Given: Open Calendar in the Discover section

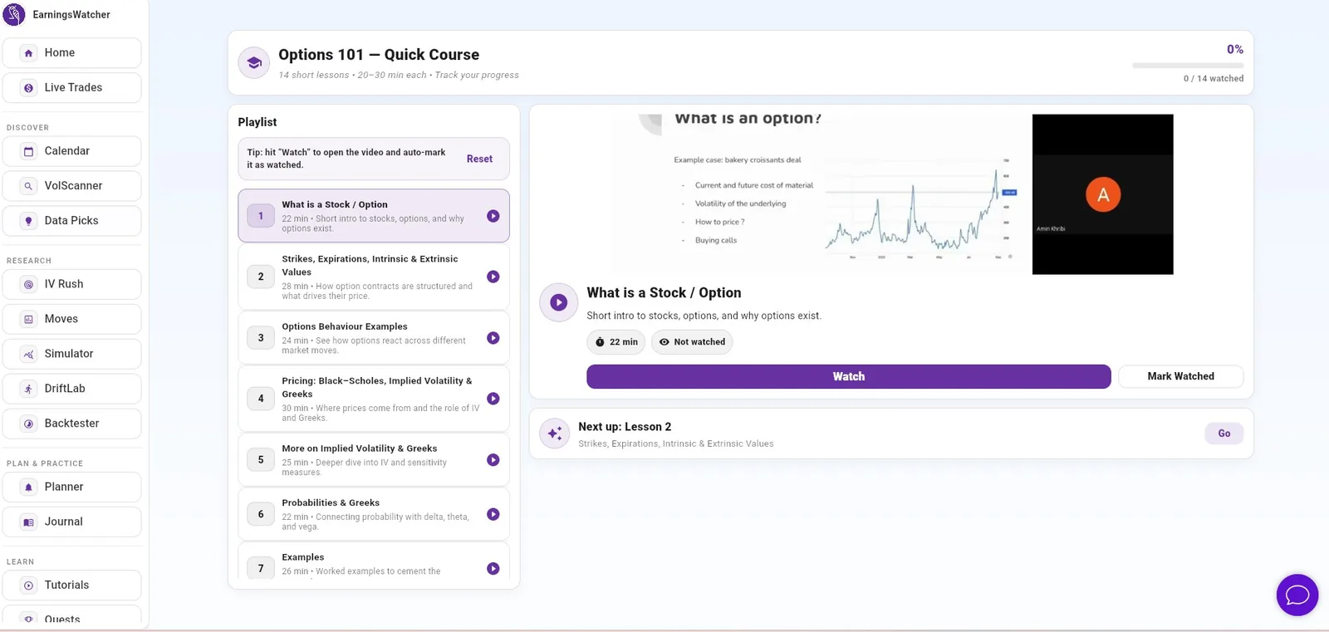Looking at the screenshot, I should (71, 151).
